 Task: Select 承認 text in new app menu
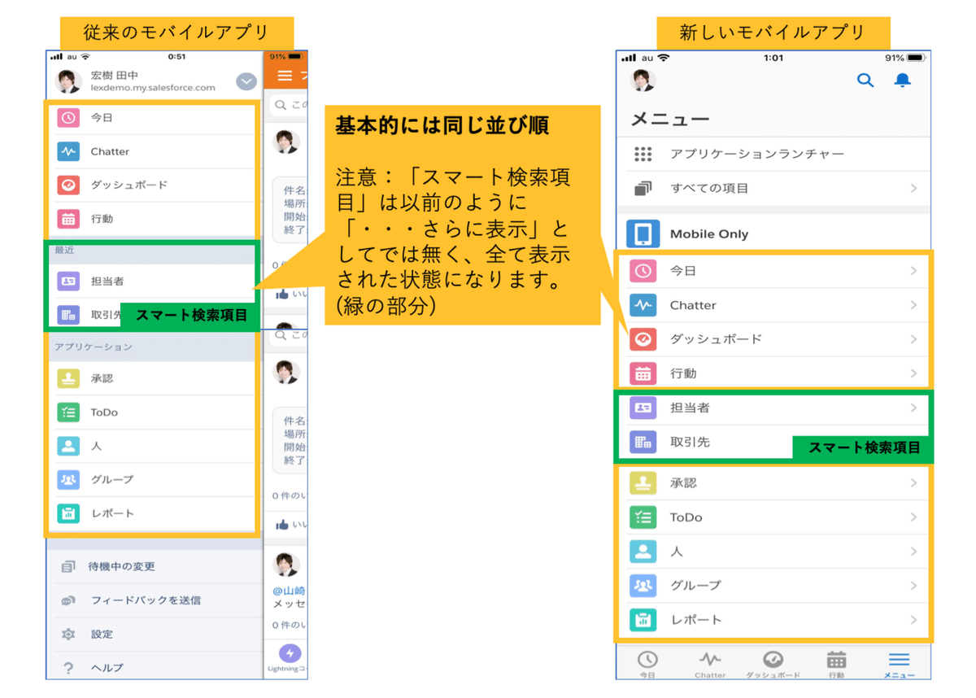click(683, 483)
